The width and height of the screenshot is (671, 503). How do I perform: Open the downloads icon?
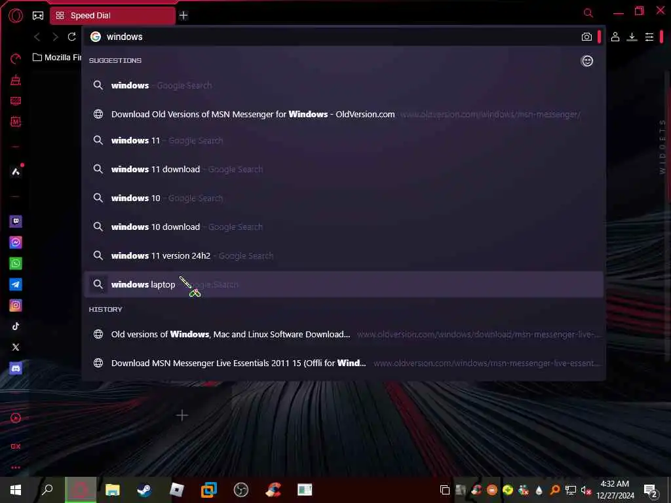632,37
